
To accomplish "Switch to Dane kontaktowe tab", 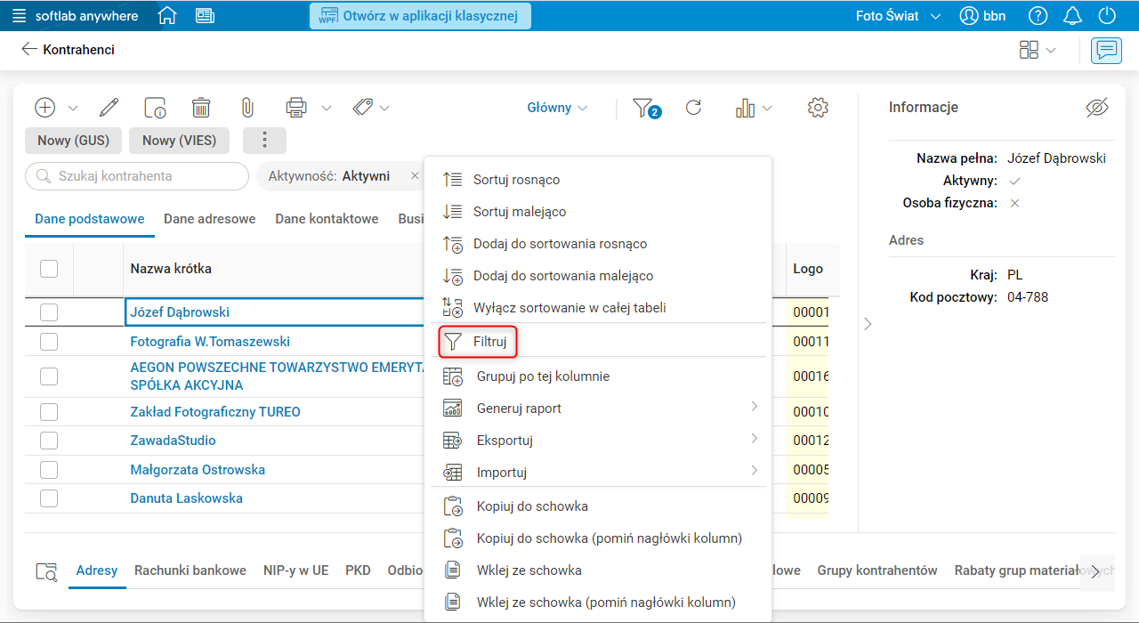I will [x=327, y=219].
